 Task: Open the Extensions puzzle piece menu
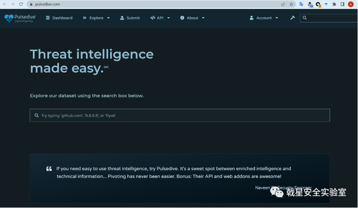334,4
